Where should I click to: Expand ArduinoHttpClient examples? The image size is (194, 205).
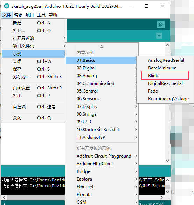[102, 164]
